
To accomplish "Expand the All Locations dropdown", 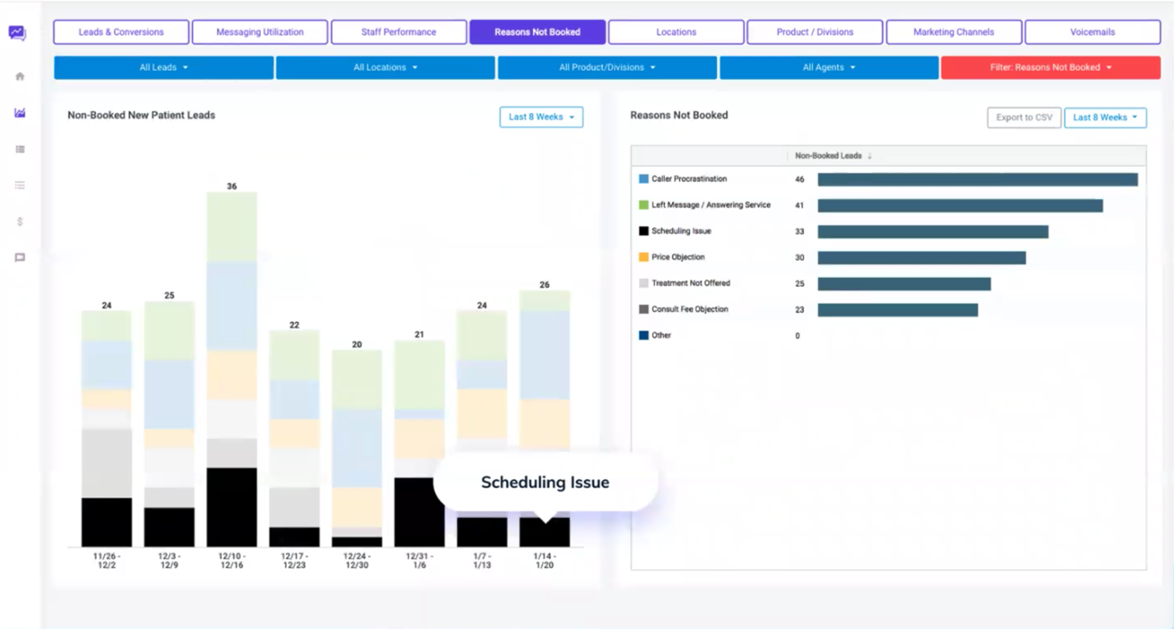I will 385,66.
